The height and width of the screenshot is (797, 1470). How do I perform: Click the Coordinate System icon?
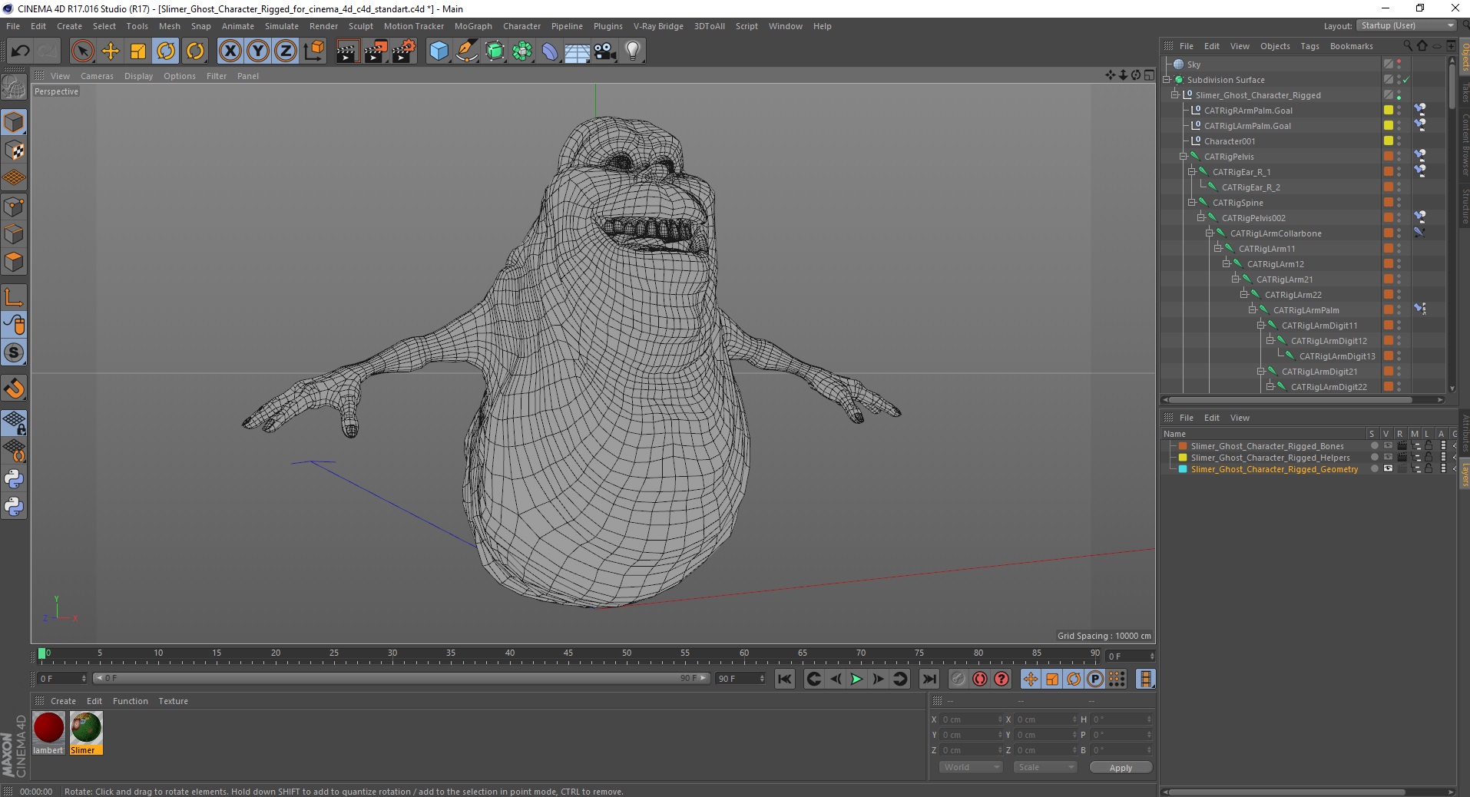pyautogui.click(x=313, y=51)
